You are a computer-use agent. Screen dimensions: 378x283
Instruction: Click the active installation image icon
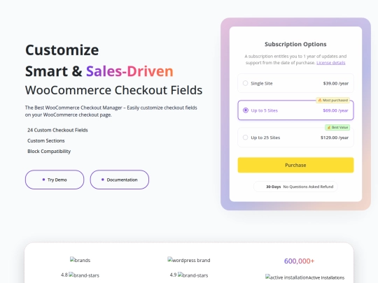tap(286, 277)
